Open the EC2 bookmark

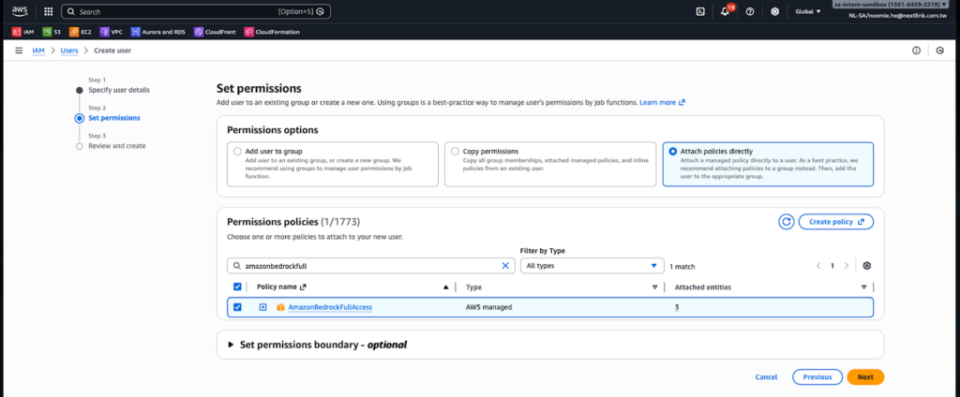(81, 32)
